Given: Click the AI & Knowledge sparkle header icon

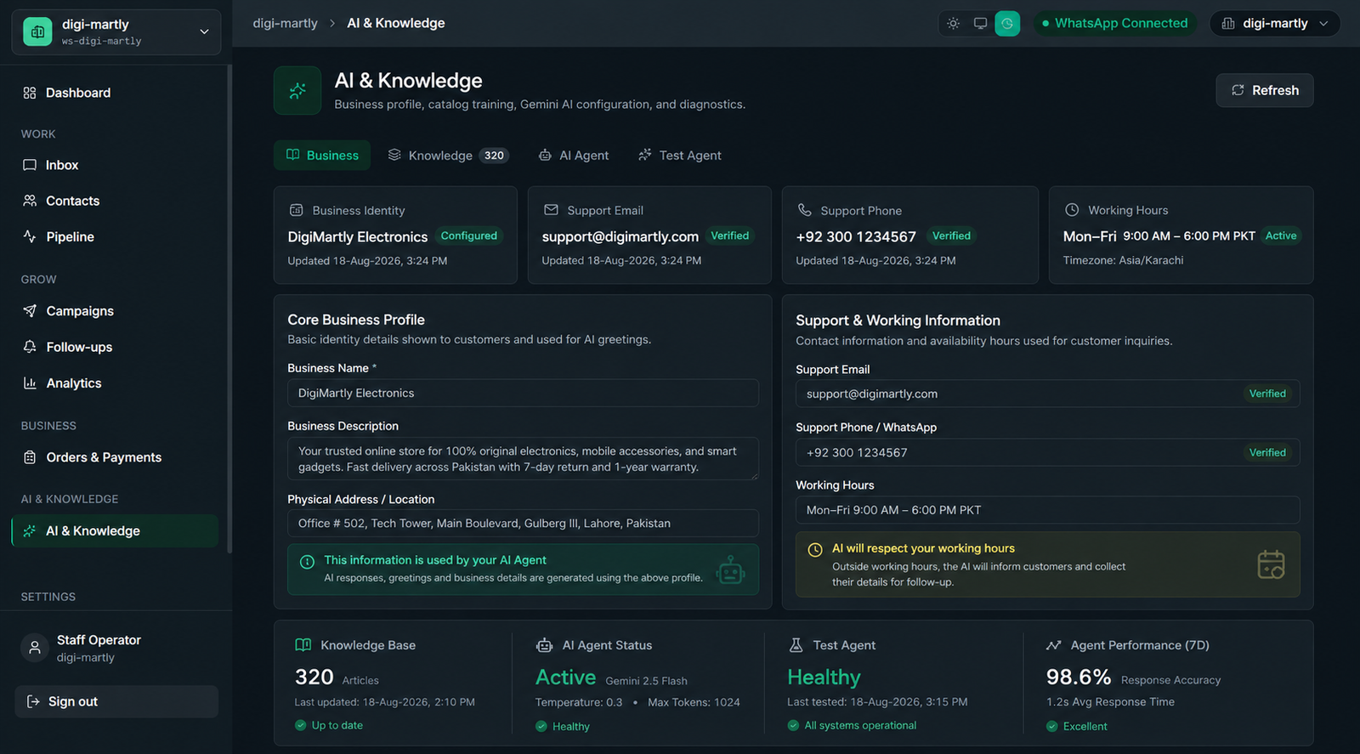Looking at the screenshot, I should pyautogui.click(x=297, y=90).
